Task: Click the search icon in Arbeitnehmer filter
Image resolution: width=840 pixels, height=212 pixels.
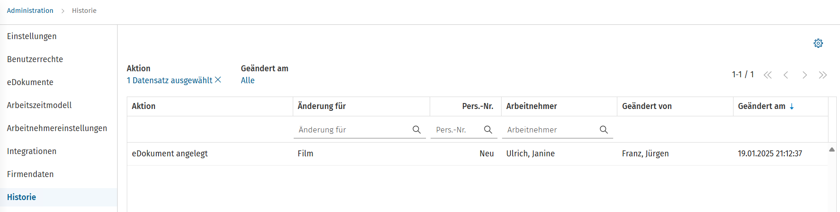Action: tap(604, 130)
